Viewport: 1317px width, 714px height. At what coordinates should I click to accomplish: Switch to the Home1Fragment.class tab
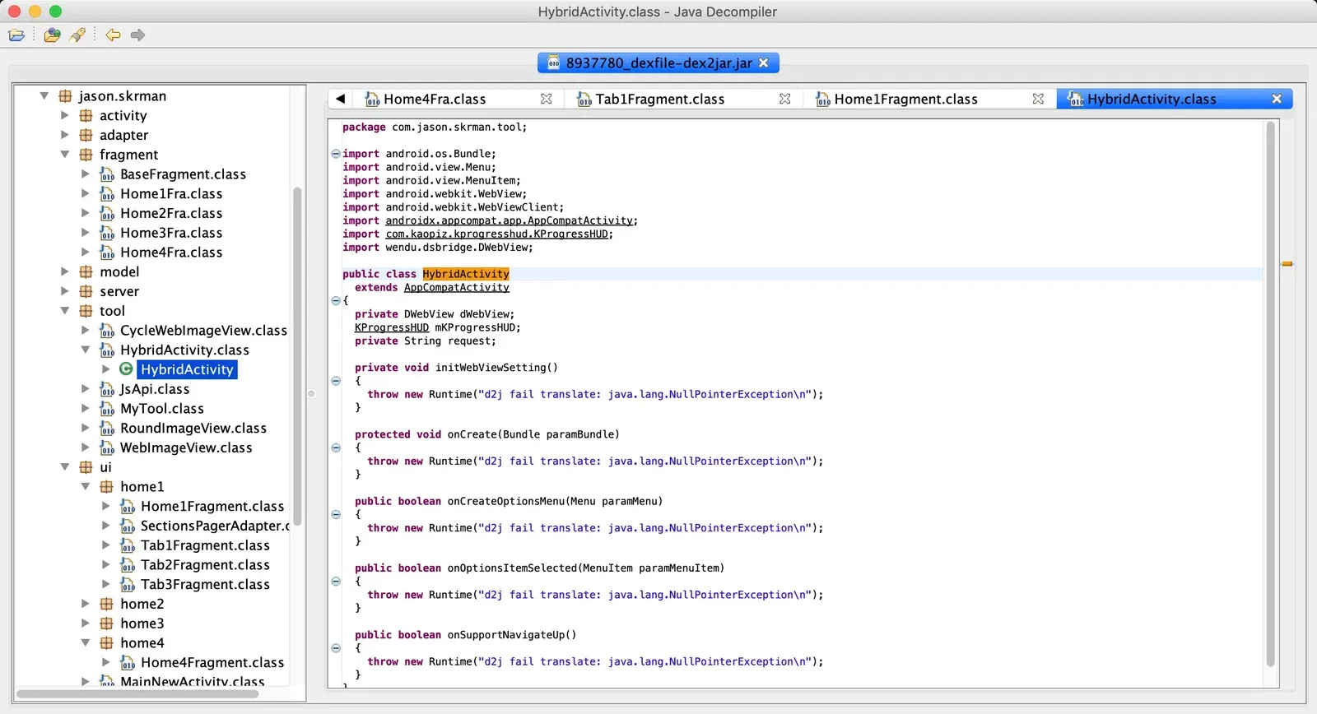coord(905,100)
